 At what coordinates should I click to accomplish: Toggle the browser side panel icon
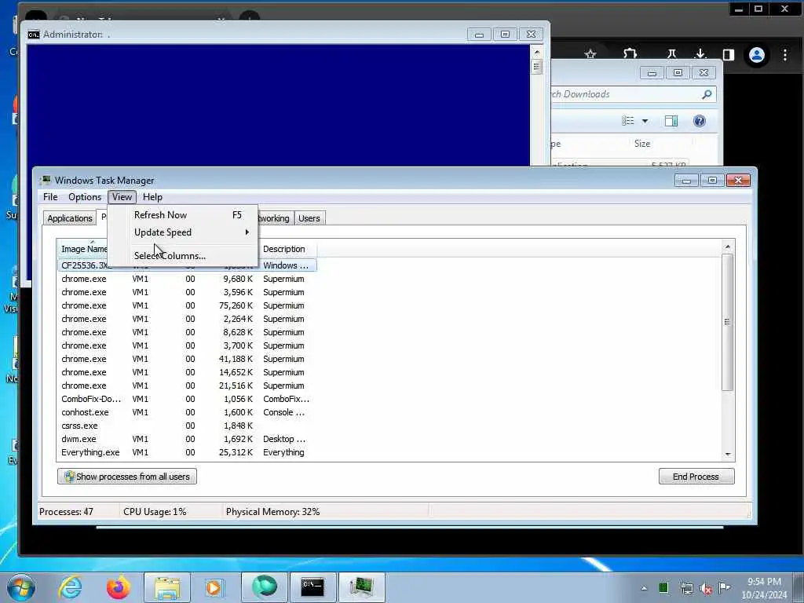[728, 54]
